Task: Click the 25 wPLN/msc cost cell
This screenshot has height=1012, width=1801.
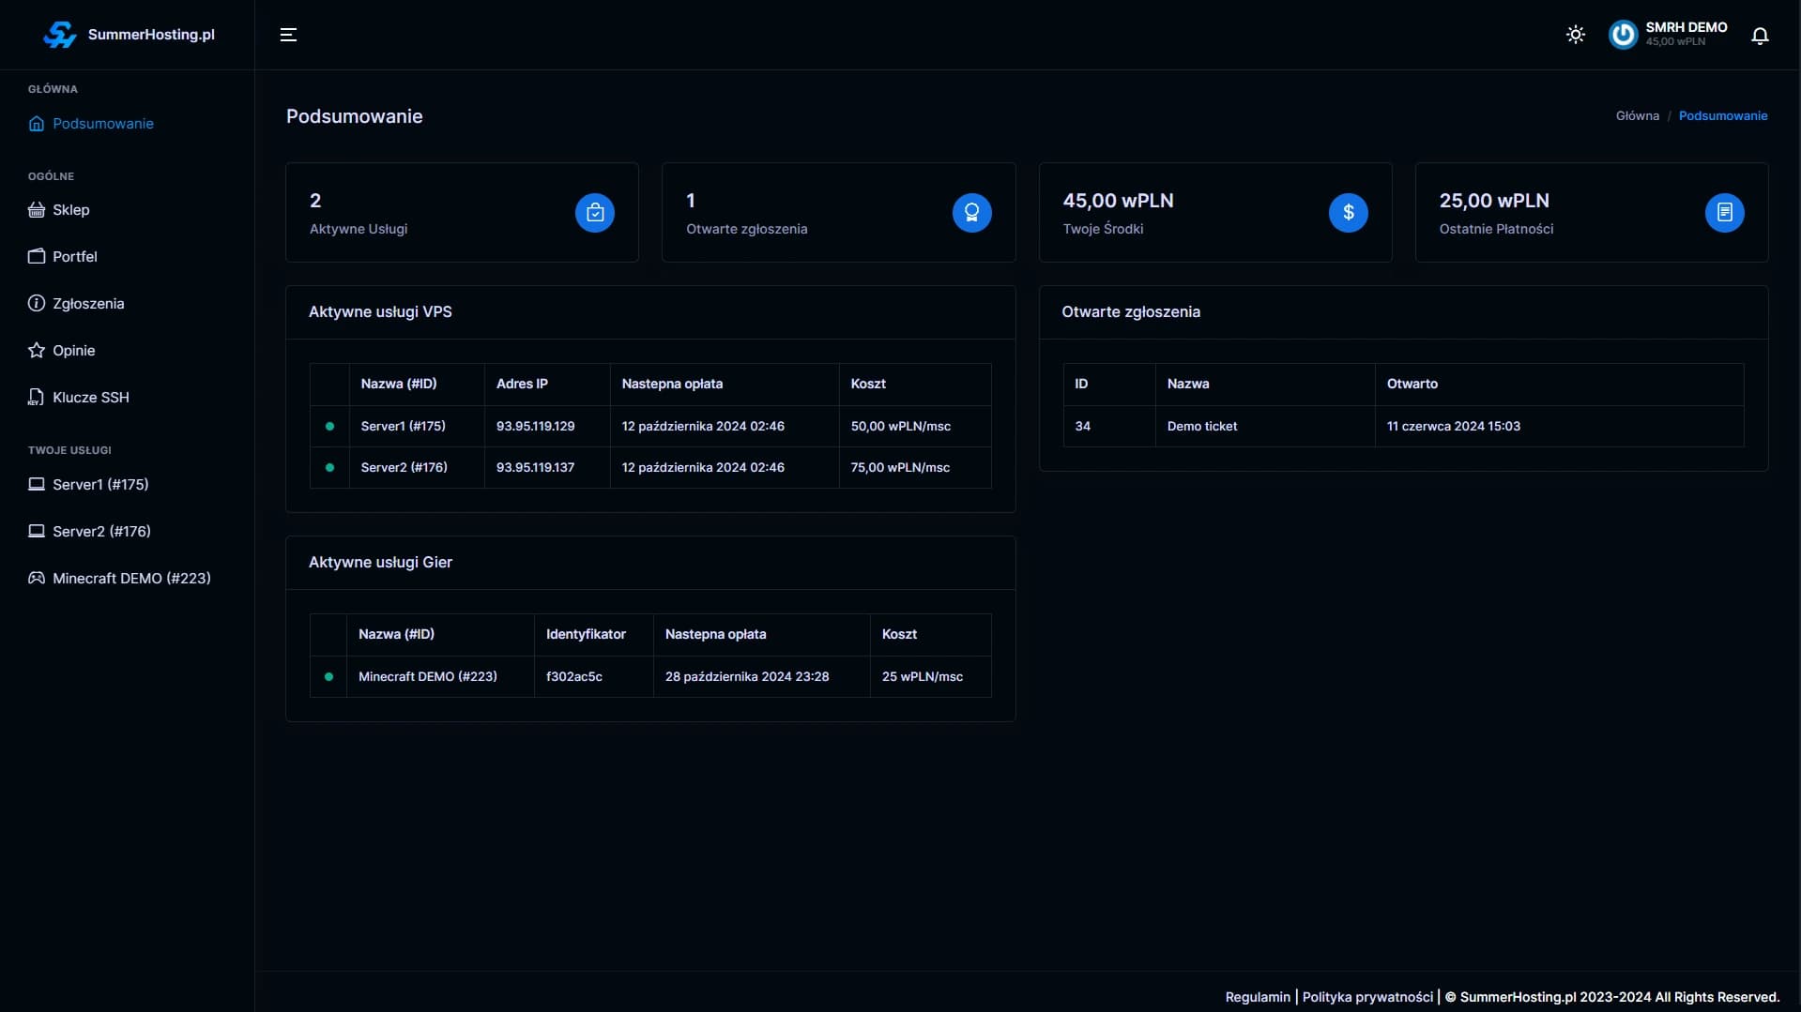Action: (923, 677)
